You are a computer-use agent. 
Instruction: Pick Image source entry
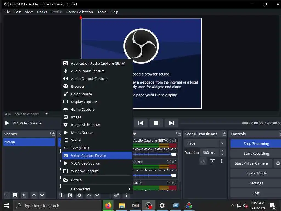click(x=97, y=117)
